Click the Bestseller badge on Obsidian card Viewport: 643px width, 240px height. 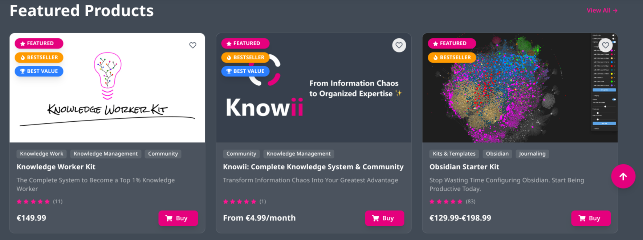pyautogui.click(x=452, y=58)
